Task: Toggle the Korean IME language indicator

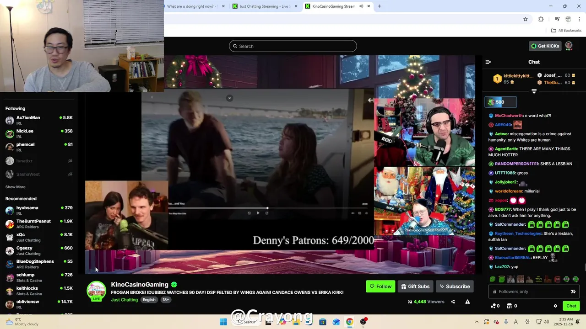Action: [527, 322]
